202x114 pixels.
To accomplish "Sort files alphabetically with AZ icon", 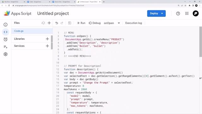I will coord(43,23).
